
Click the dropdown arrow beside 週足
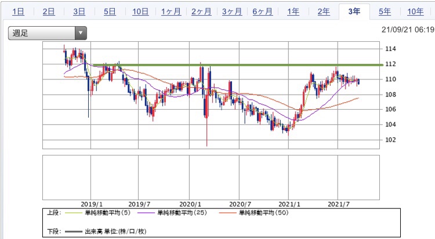(81, 33)
